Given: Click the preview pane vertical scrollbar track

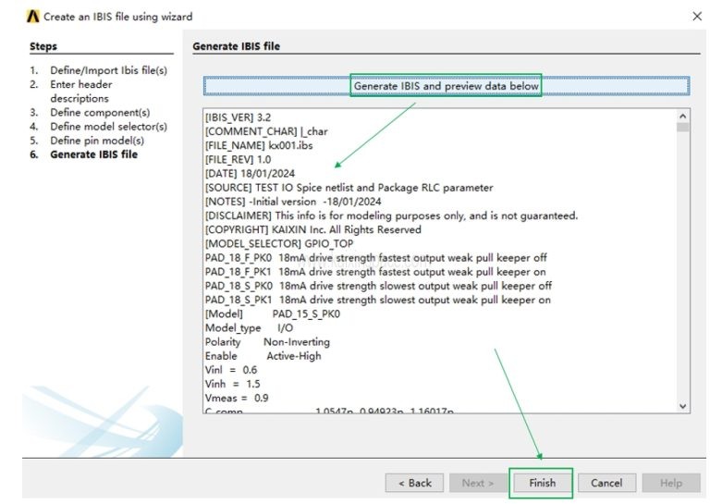Looking at the screenshot, I should (683, 268).
